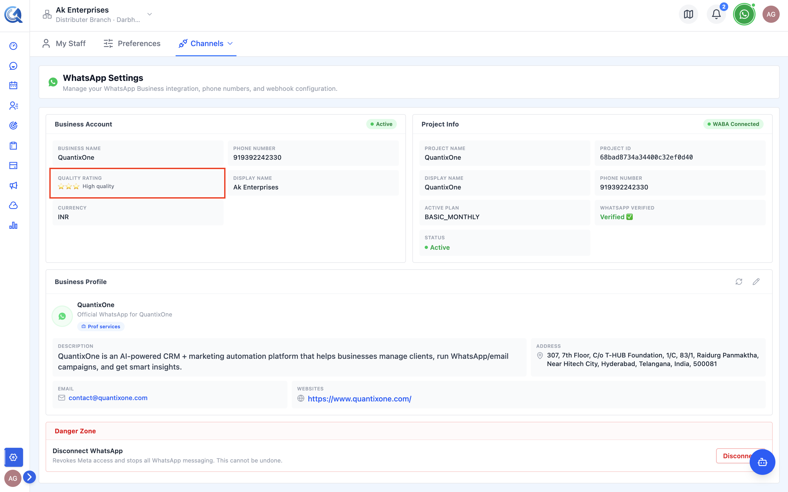The height and width of the screenshot is (492, 788).
Task: Open the settings gear in the sidebar
Action: [x=14, y=457]
